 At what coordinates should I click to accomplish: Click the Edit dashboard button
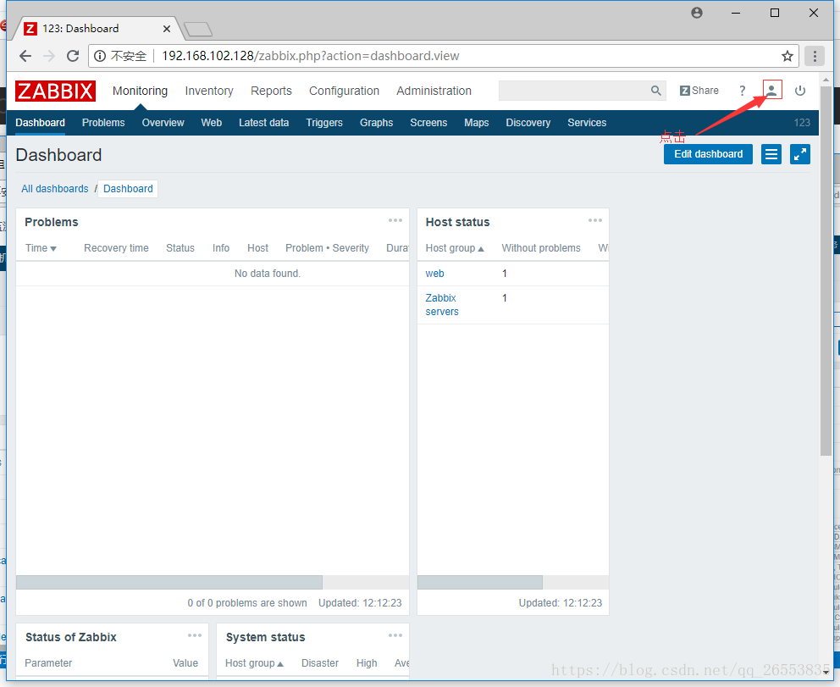pyautogui.click(x=708, y=154)
